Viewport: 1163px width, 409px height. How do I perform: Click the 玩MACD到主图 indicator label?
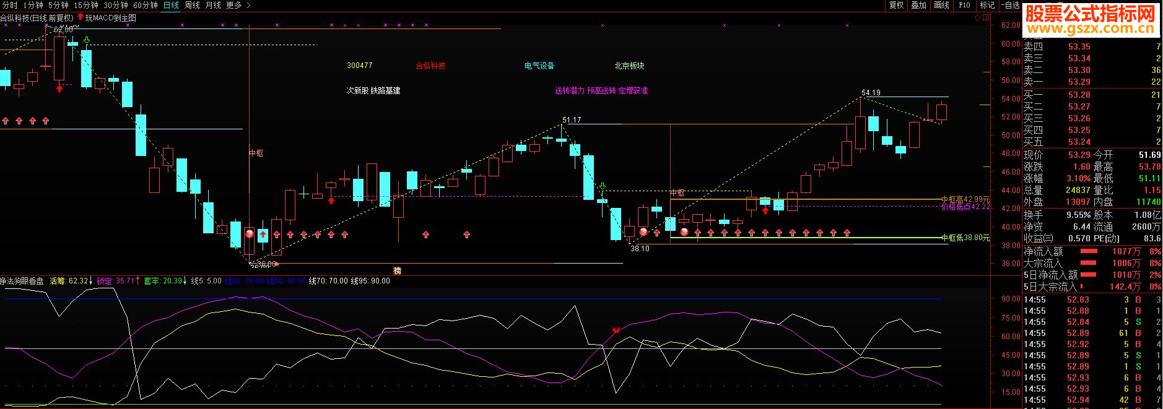(x=111, y=18)
